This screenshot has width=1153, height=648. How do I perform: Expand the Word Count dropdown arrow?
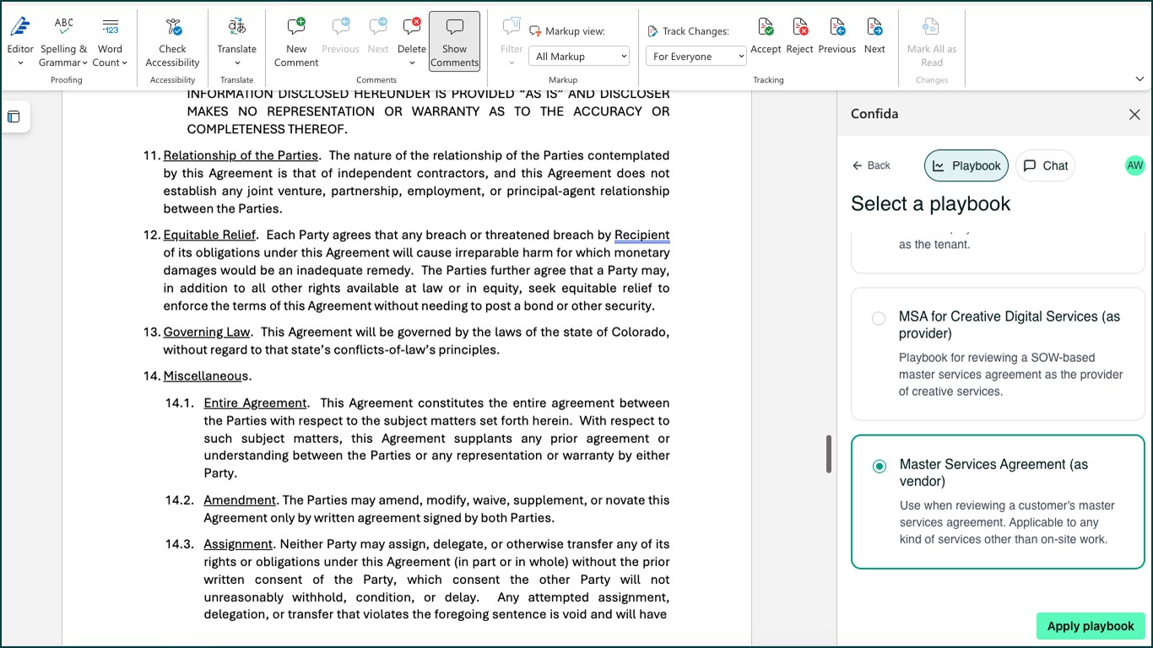click(x=124, y=63)
